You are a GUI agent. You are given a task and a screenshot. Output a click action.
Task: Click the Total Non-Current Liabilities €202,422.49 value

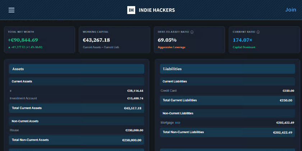pyautogui.click(x=283, y=133)
